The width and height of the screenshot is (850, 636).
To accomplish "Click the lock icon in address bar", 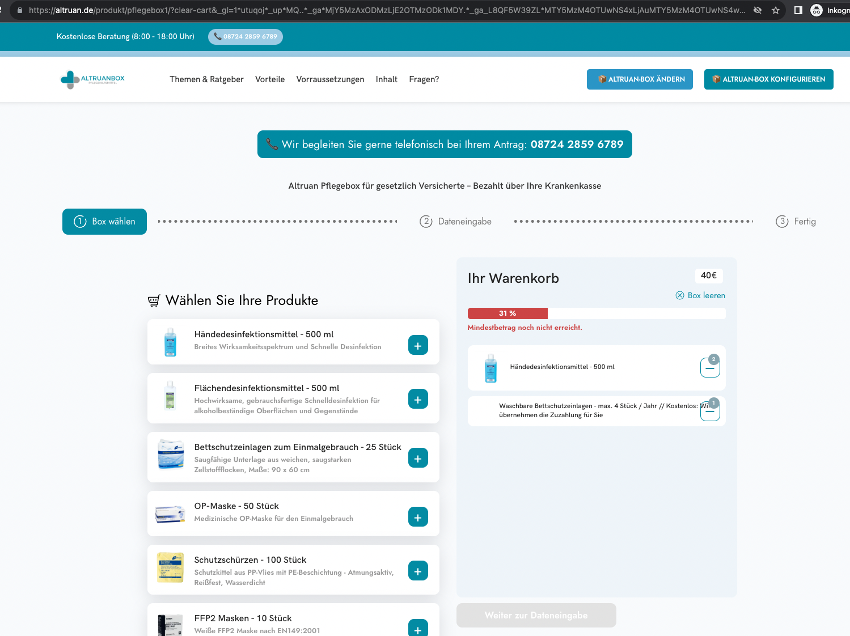I will click(x=20, y=10).
